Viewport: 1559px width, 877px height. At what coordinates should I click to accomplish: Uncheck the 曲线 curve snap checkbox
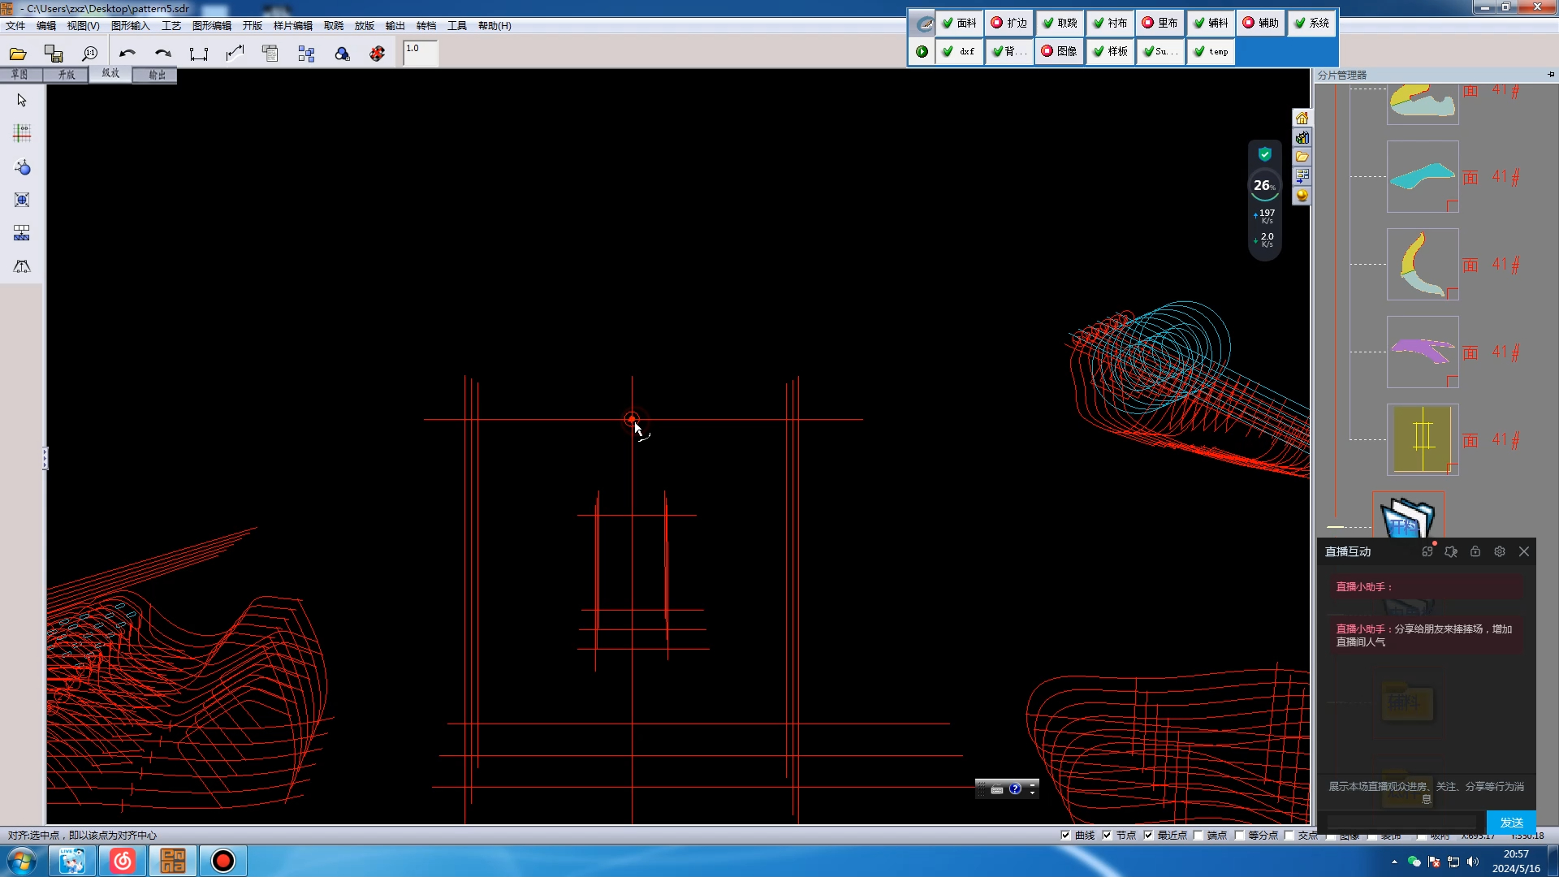click(x=1065, y=835)
